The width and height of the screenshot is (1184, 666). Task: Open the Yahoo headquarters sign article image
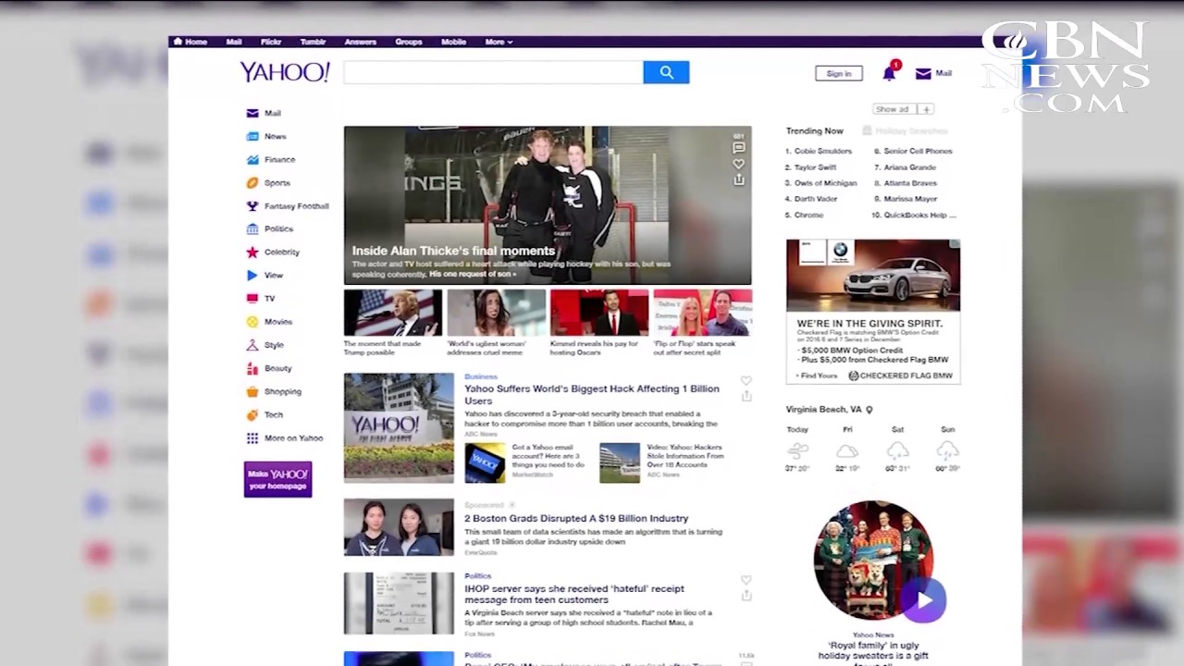click(x=399, y=427)
